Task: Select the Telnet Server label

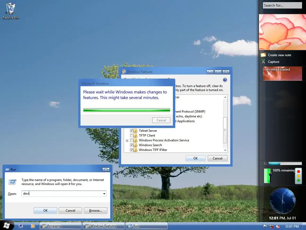Action: [x=148, y=131]
